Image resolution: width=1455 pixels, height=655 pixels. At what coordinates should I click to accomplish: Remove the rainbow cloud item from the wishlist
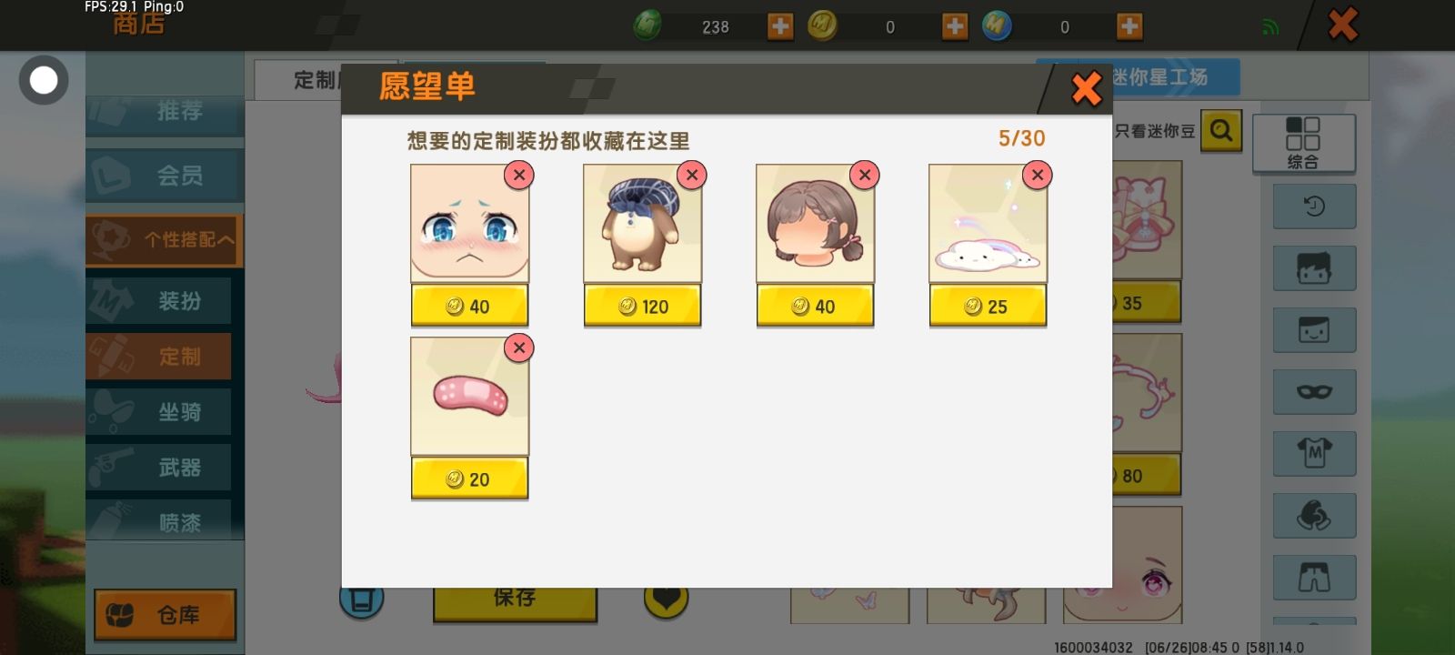[1038, 175]
